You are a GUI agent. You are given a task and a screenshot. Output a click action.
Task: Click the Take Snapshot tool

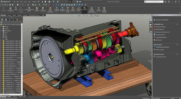pyautogui.click(x=99, y=9)
